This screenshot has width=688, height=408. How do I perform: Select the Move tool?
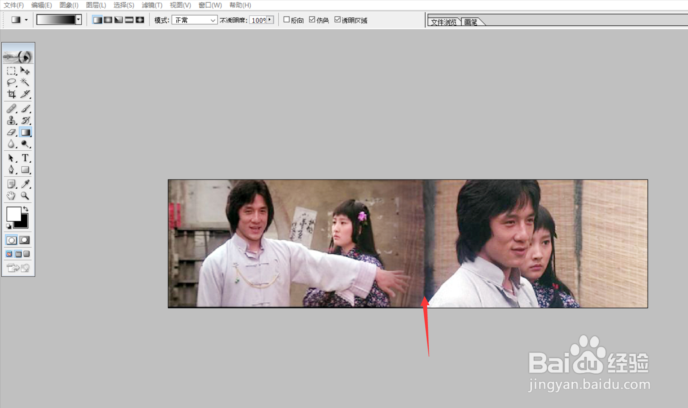[25, 70]
